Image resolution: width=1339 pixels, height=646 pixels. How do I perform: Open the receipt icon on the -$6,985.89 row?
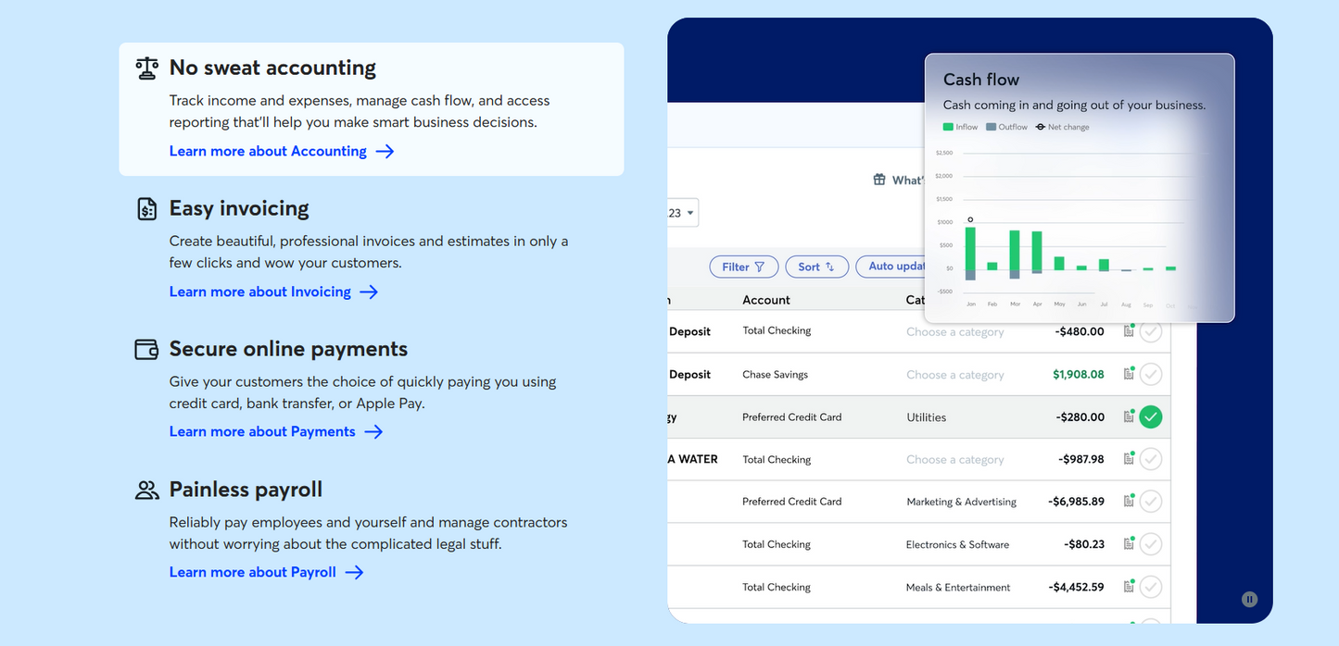point(1129,502)
